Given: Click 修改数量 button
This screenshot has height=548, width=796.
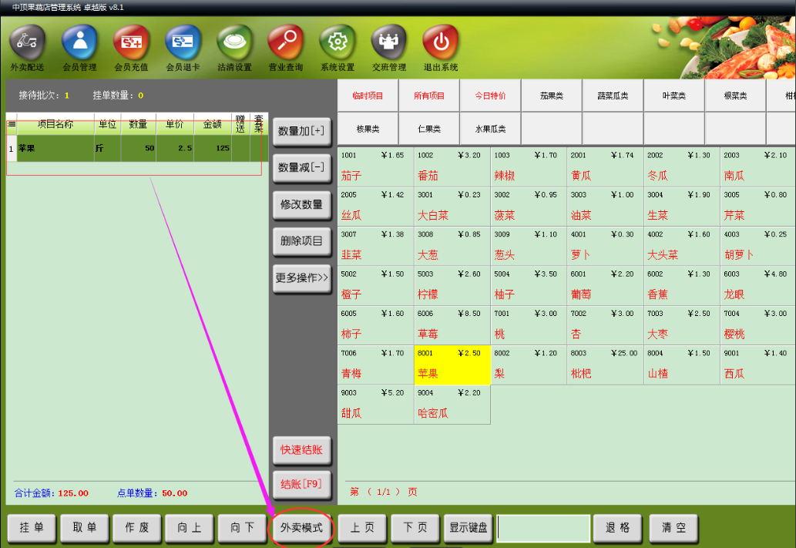Looking at the screenshot, I should (x=301, y=204).
